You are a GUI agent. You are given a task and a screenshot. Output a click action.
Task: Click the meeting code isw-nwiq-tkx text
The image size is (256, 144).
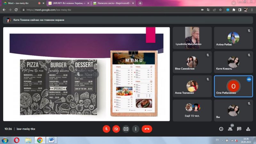click(x=26, y=129)
